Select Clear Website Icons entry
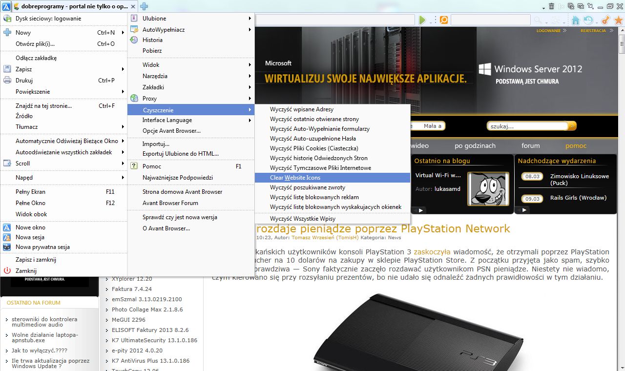Image resolution: width=625 pixels, height=371 pixels. pyautogui.click(x=333, y=178)
